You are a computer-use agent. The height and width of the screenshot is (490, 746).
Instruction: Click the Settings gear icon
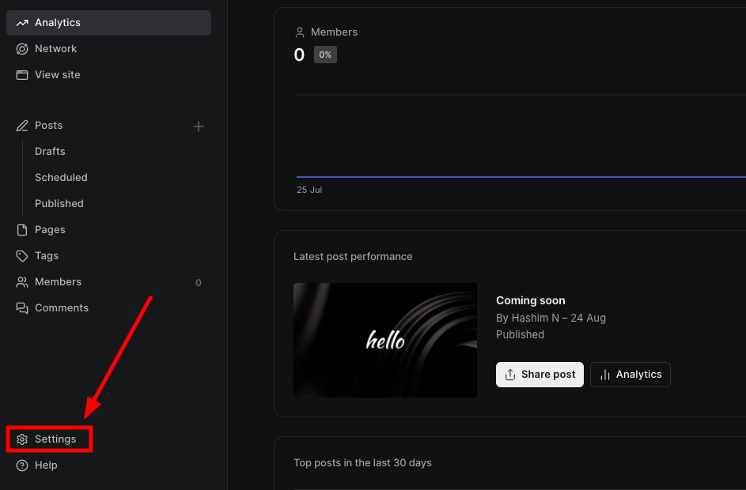(22, 439)
